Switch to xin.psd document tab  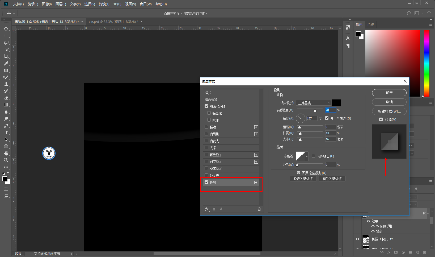pos(113,22)
